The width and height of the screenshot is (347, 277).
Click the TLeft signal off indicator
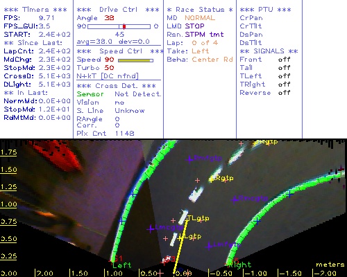click(284, 76)
